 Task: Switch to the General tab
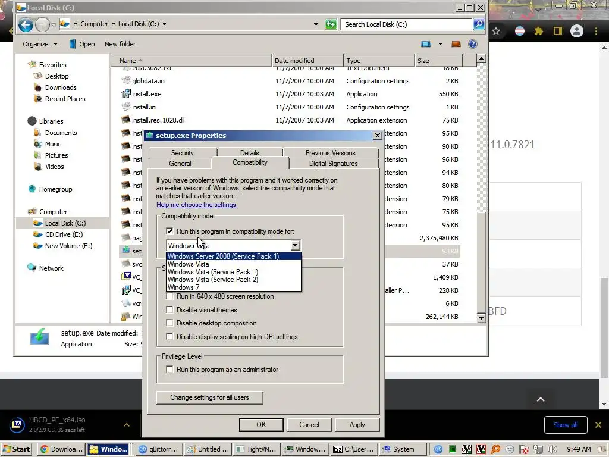tap(180, 164)
